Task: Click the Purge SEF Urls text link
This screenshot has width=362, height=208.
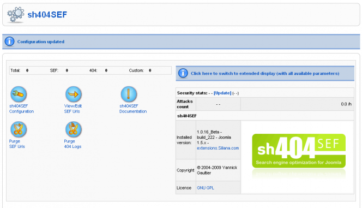Action: (x=17, y=144)
